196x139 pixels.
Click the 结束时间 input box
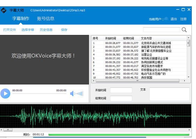tap(121, 98)
